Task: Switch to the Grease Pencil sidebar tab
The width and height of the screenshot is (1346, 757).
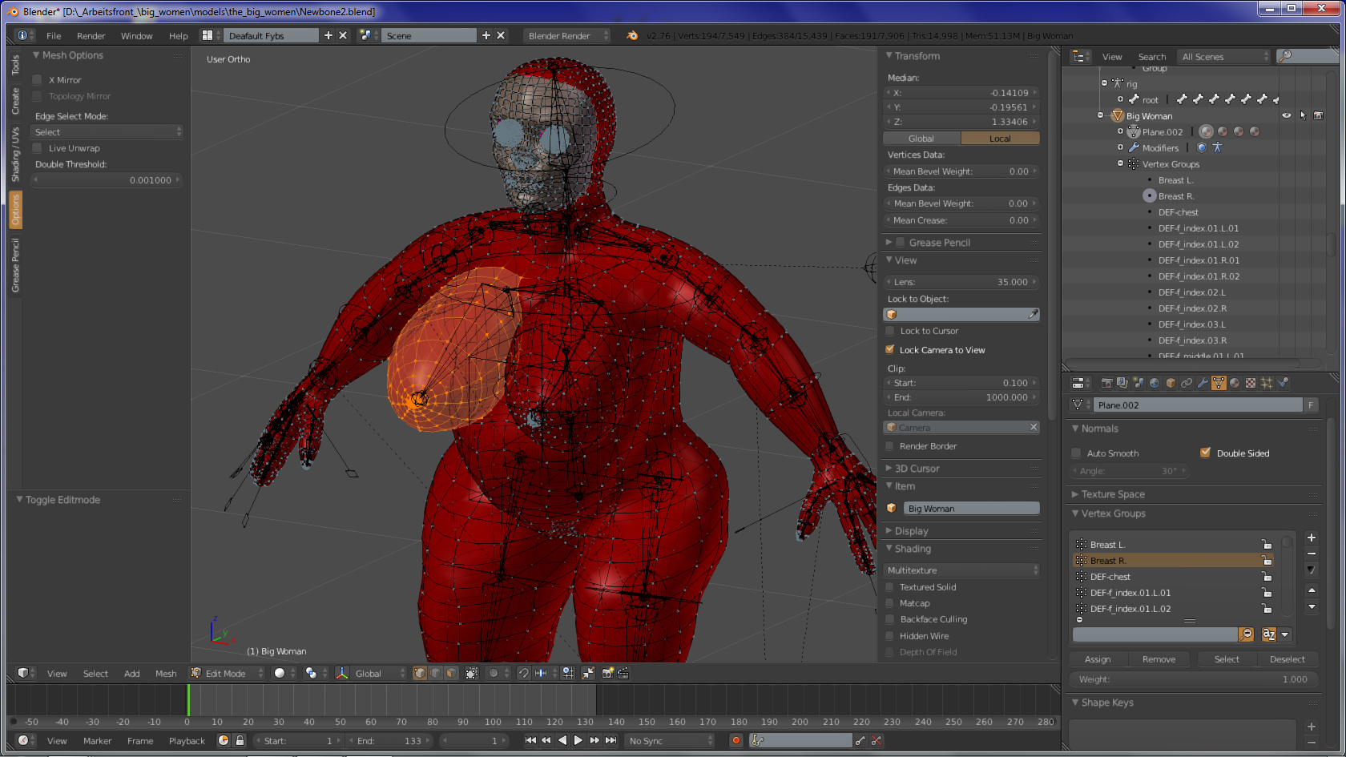Action: pos(15,266)
